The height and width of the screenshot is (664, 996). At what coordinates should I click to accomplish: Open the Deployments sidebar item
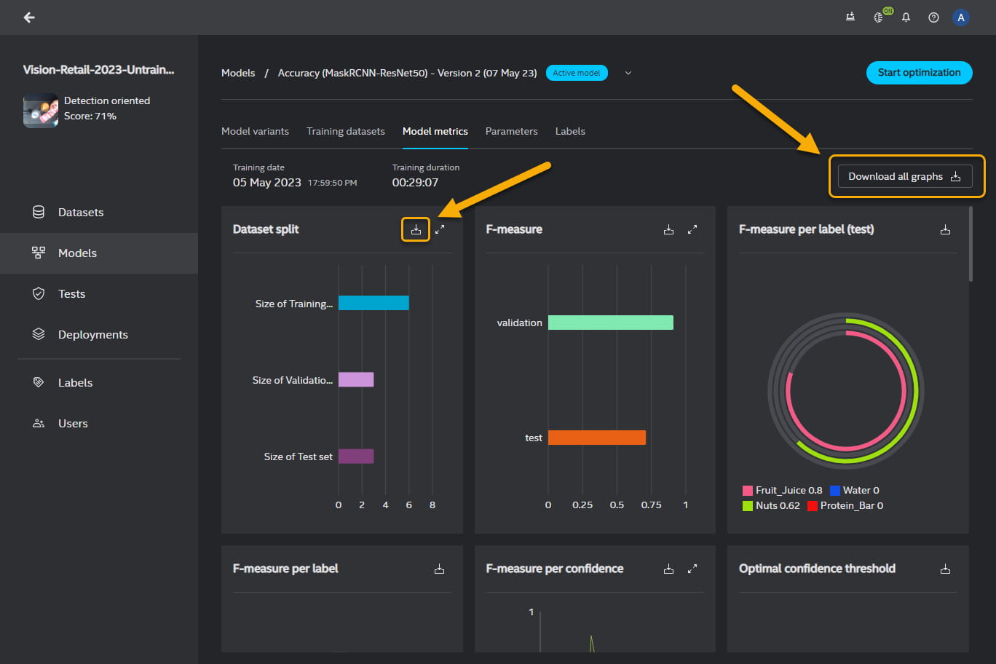(92, 335)
